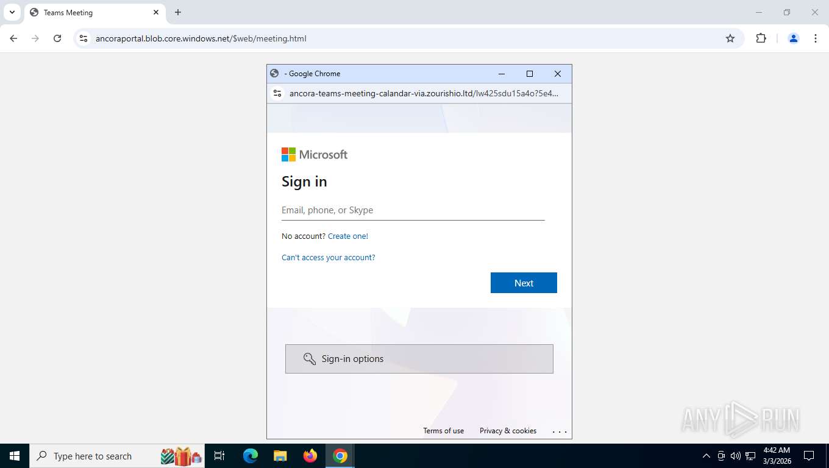Click the Sign in heading
Viewport: 829px width, 468px height.
304,182
